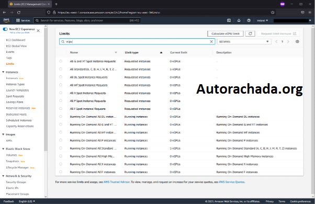This screenshot has height=204, width=315.
Task: Open the AWS Service Quotas link
Action: (232, 182)
